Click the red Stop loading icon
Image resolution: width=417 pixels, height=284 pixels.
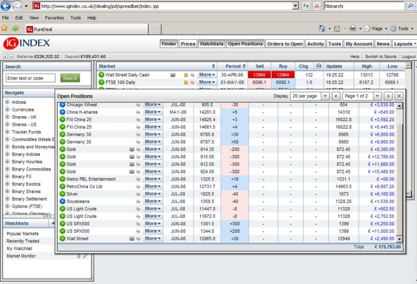point(317,6)
